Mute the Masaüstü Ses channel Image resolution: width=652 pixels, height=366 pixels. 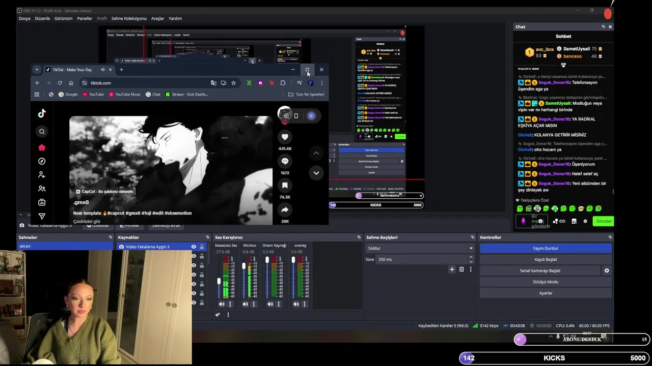pyautogui.click(x=222, y=304)
